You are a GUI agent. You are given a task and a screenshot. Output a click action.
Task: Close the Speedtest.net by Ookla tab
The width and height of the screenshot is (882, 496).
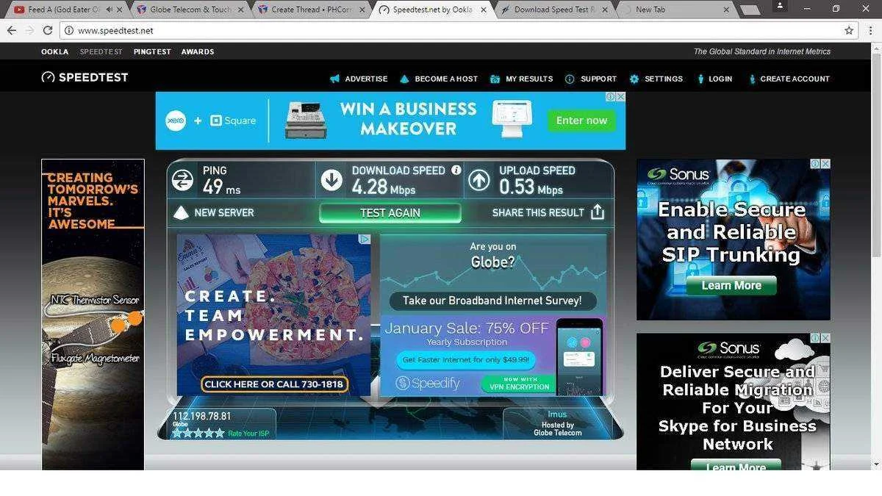483,10
